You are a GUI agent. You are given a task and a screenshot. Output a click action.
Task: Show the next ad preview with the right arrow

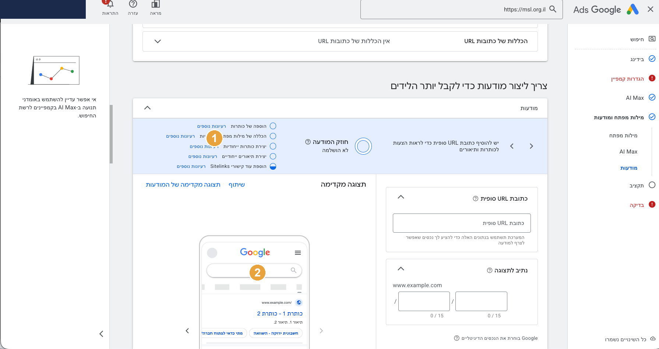321,331
